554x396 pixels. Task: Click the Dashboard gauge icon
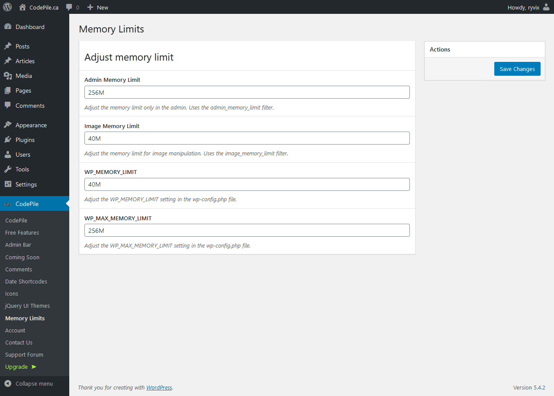pyautogui.click(x=8, y=27)
